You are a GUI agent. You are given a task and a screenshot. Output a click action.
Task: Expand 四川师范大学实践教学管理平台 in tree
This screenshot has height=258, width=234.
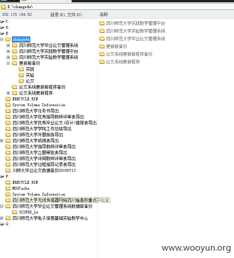click(x=8, y=51)
